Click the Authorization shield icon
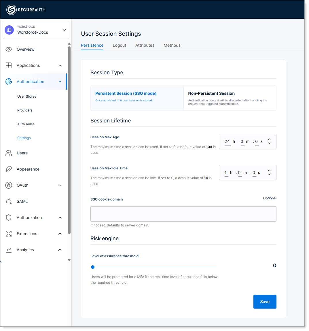 click(9, 217)
